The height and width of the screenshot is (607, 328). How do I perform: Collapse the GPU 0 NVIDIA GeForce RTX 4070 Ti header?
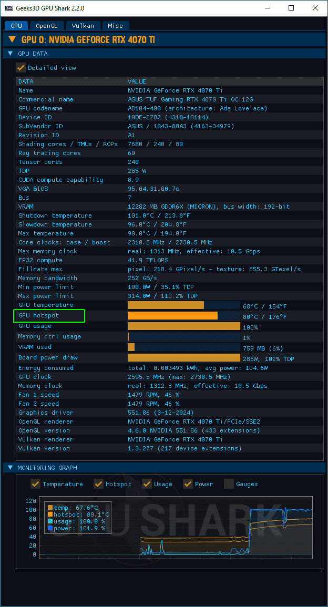click(x=12, y=39)
